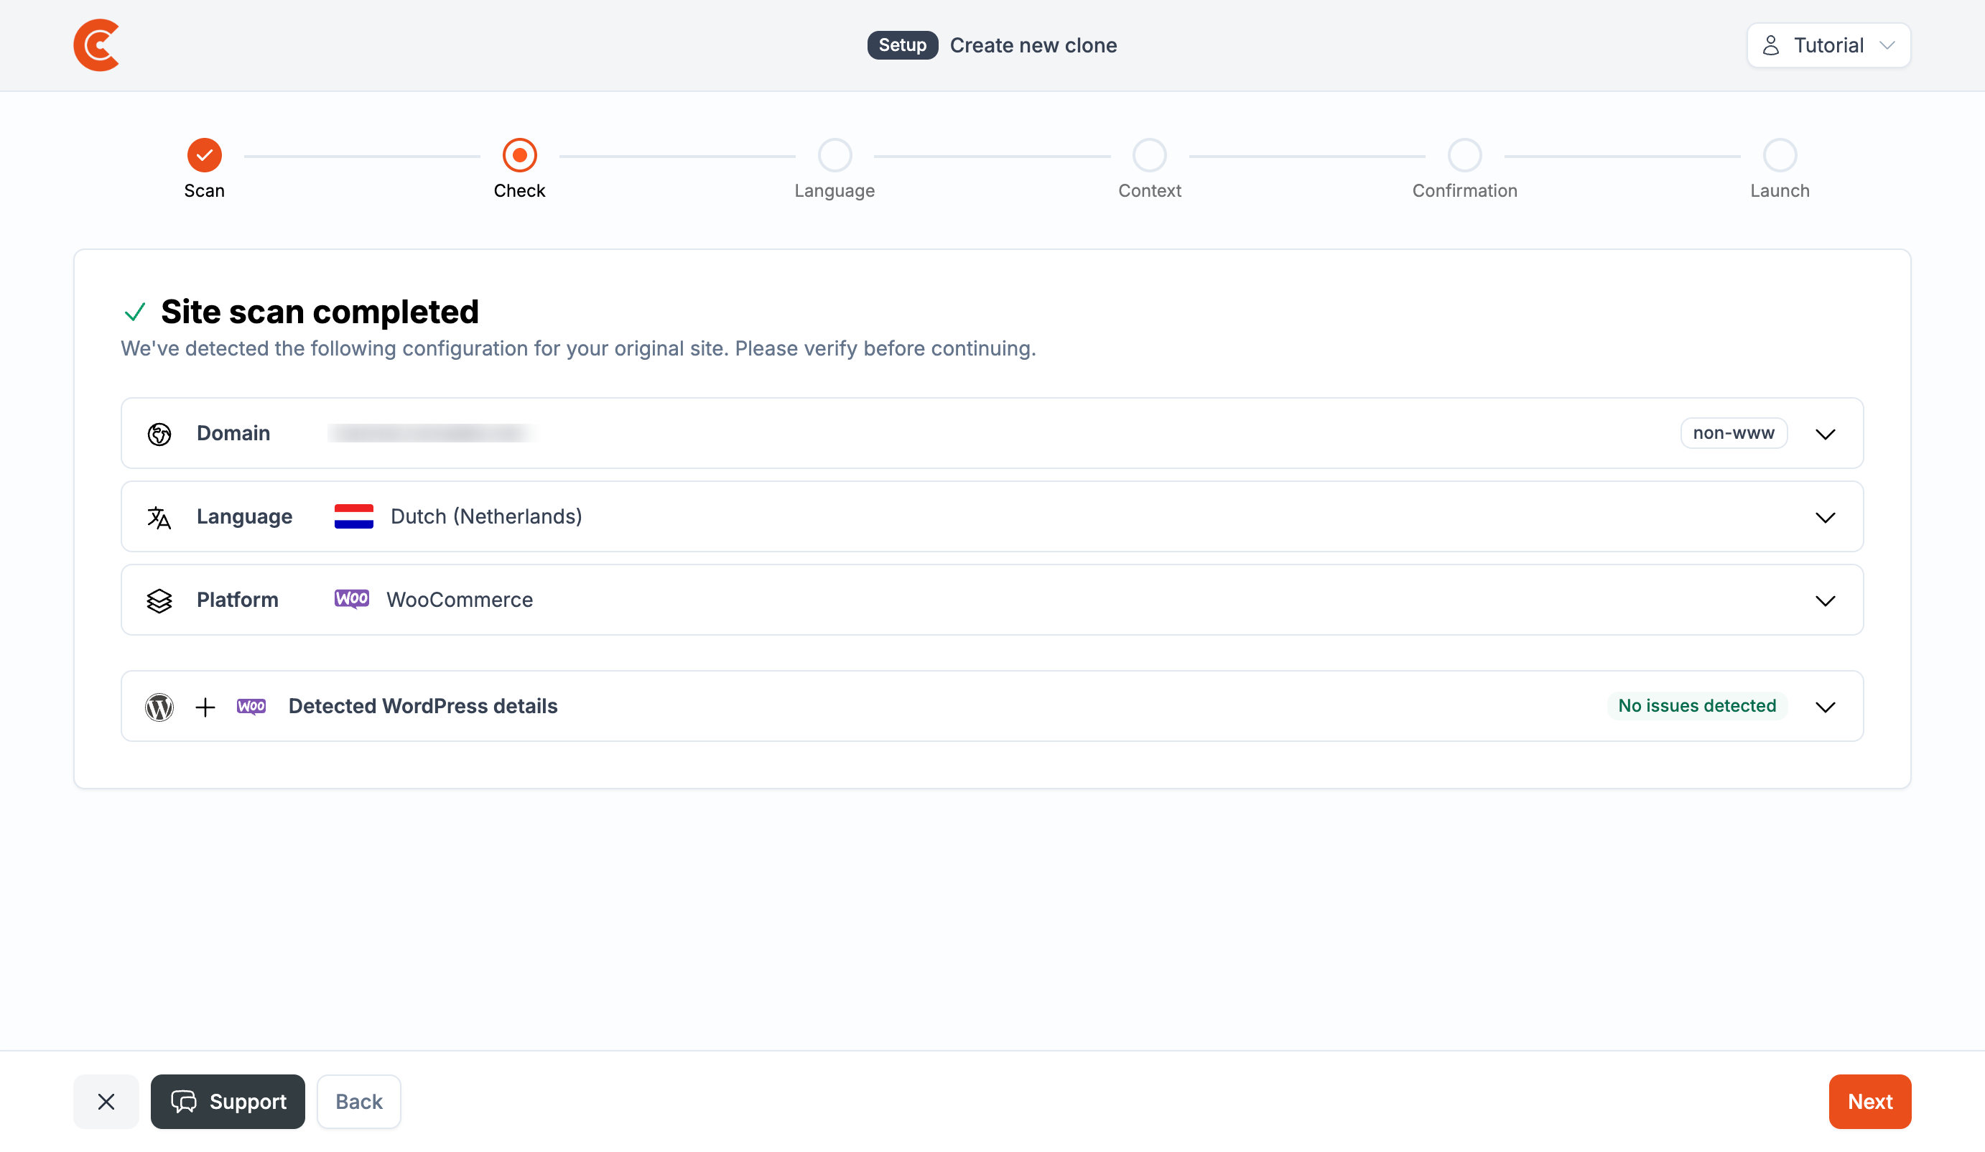Expand Detected WordPress details chevron
Image resolution: width=1985 pixels, height=1152 pixels.
(1825, 707)
